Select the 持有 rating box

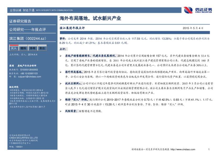(x=33, y=48)
